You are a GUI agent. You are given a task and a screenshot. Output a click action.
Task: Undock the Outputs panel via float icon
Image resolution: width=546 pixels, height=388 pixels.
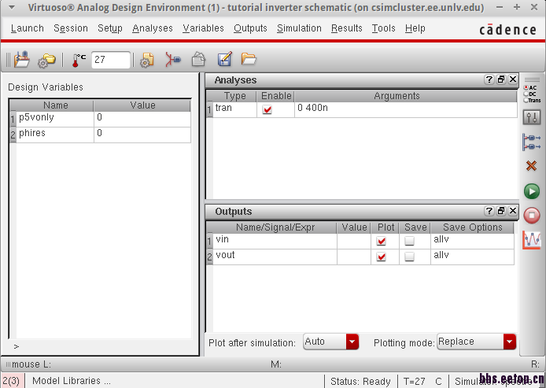click(501, 211)
